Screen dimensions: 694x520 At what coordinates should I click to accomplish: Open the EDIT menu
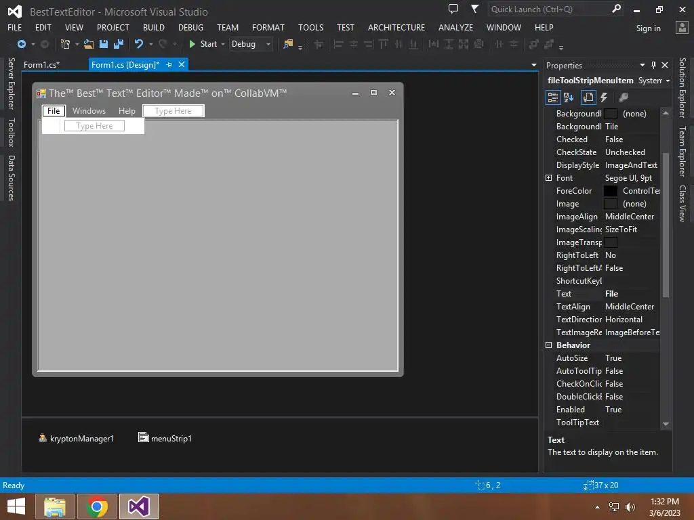pyautogui.click(x=43, y=27)
